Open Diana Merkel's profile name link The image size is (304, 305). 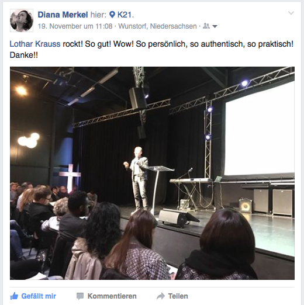click(63, 15)
